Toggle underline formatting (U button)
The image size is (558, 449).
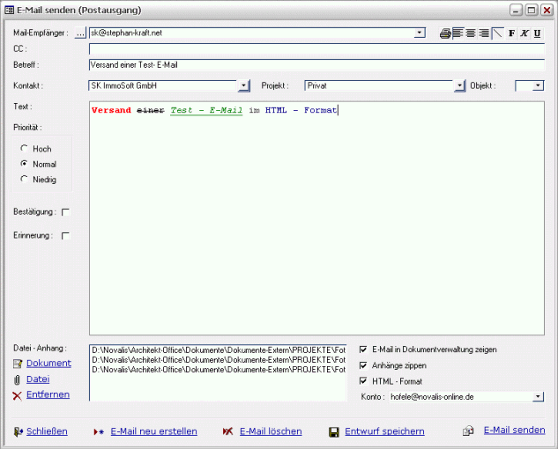coord(537,33)
